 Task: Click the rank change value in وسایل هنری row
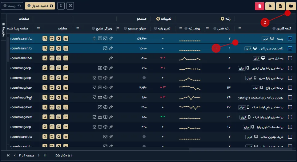coord(163,58)
